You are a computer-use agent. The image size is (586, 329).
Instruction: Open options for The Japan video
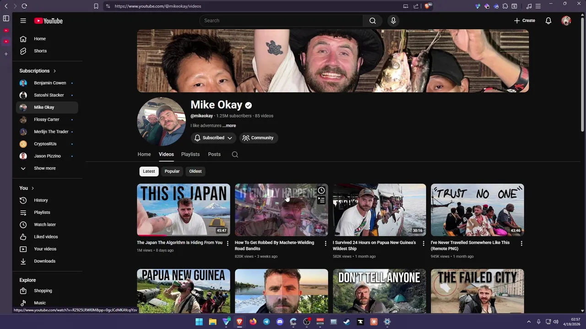(228, 244)
